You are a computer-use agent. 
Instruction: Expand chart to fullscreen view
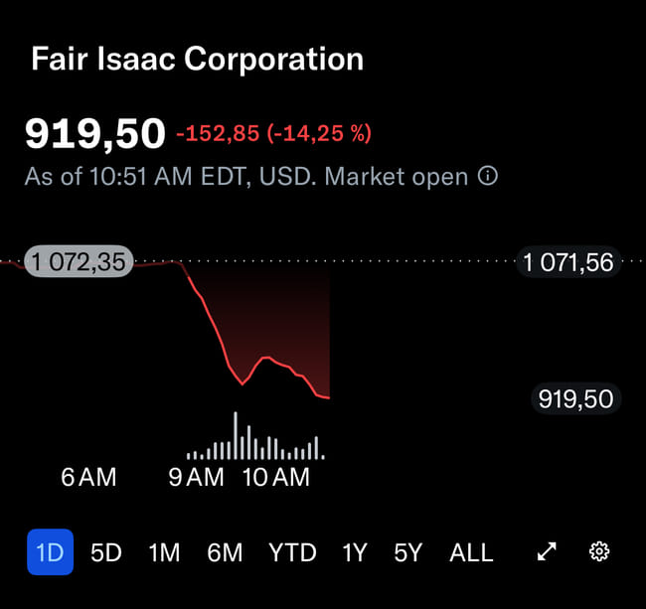(547, 552)
